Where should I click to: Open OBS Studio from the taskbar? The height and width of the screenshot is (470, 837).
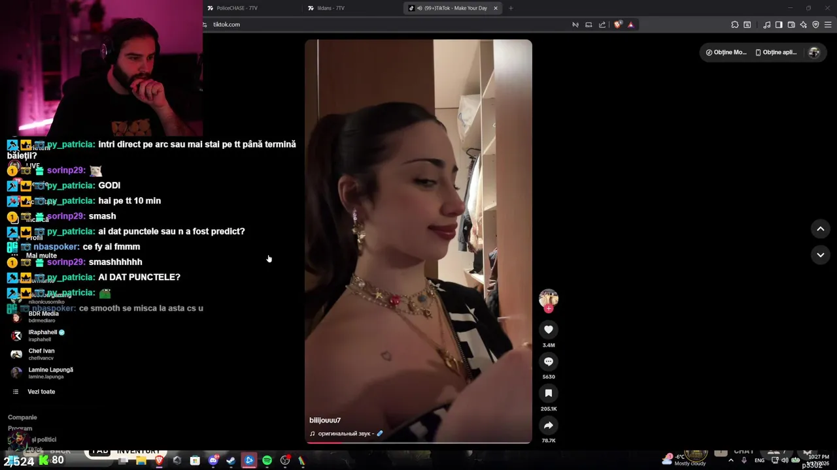285,460
